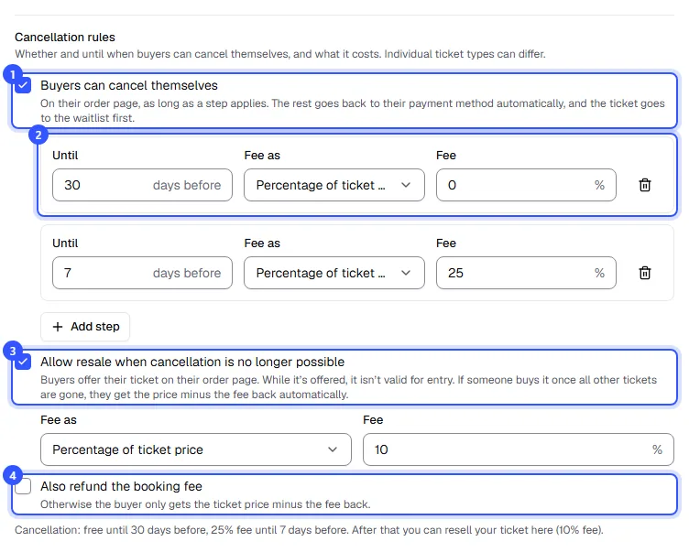Viewport: 689px width, 552px height.
Task: Select description 'On their order page, as long as'
Action: coord(353,111)
